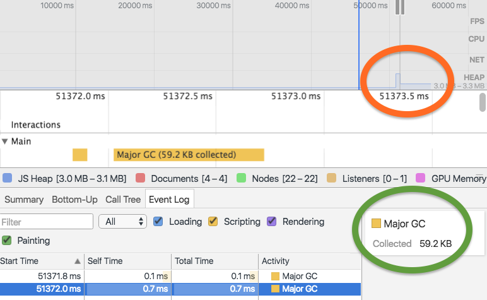The width and height of the screenshot is (487, 300).
Task: Click the Filter text field
Action: [47, 222]
